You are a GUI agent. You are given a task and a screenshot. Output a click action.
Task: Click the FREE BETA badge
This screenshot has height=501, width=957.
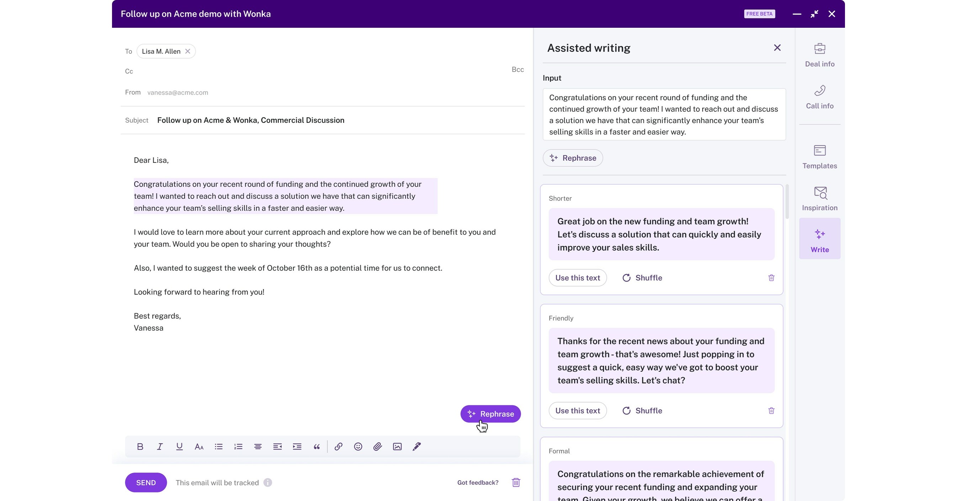pos(760,14)
